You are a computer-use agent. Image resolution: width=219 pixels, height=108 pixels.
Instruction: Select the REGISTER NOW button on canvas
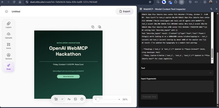[68, 77]
